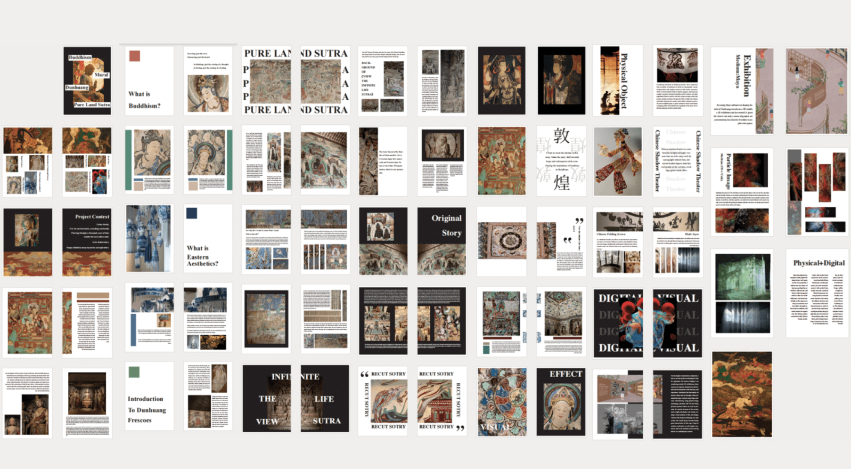The image size is (851, 469).
Task: Open right page with 'ND SUTRA' heading
Action: [x=325, y=81]
